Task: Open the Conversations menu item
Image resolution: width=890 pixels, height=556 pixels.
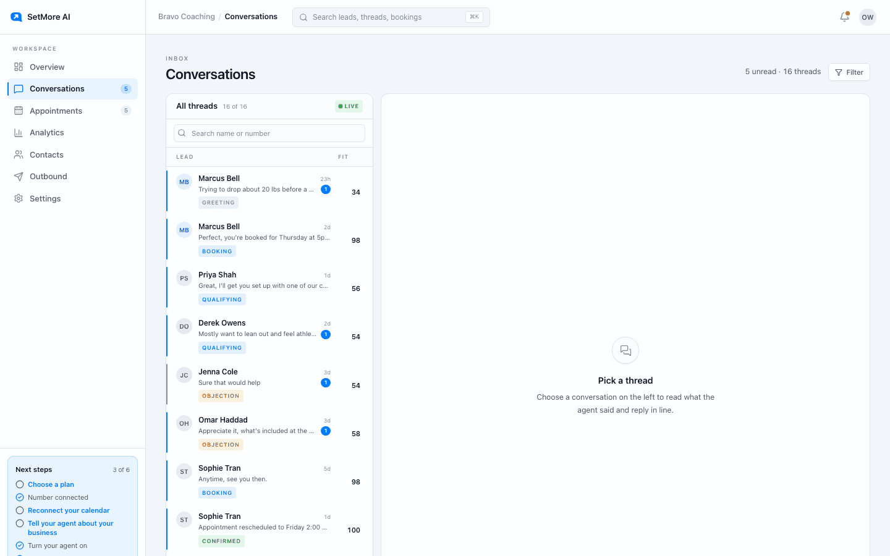Action: tap(72, 89)
